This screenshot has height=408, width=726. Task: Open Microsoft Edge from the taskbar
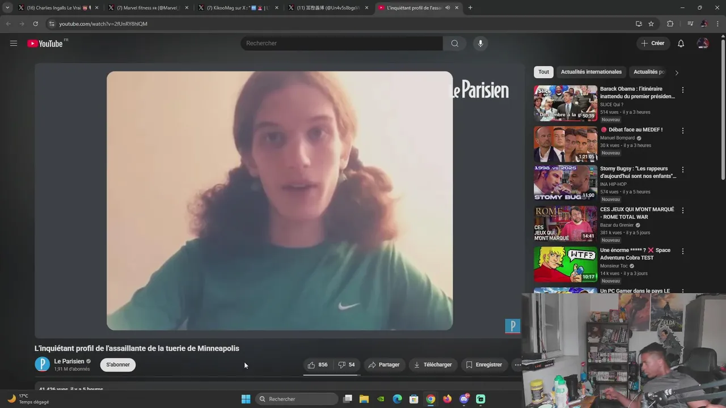(398, 399)
